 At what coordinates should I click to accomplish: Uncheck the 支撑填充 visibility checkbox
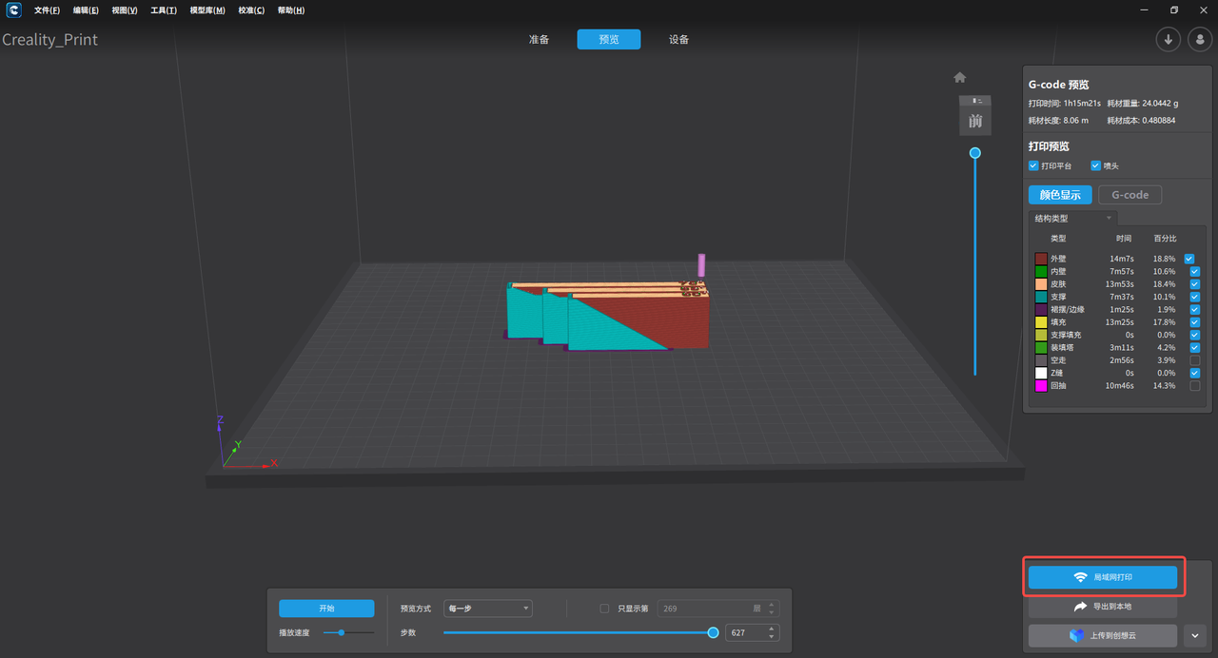[x=1195, y=335]
